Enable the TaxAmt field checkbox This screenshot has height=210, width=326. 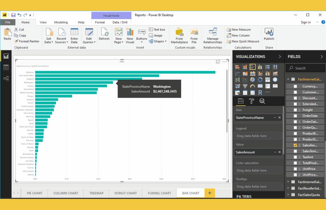point(295,157)
